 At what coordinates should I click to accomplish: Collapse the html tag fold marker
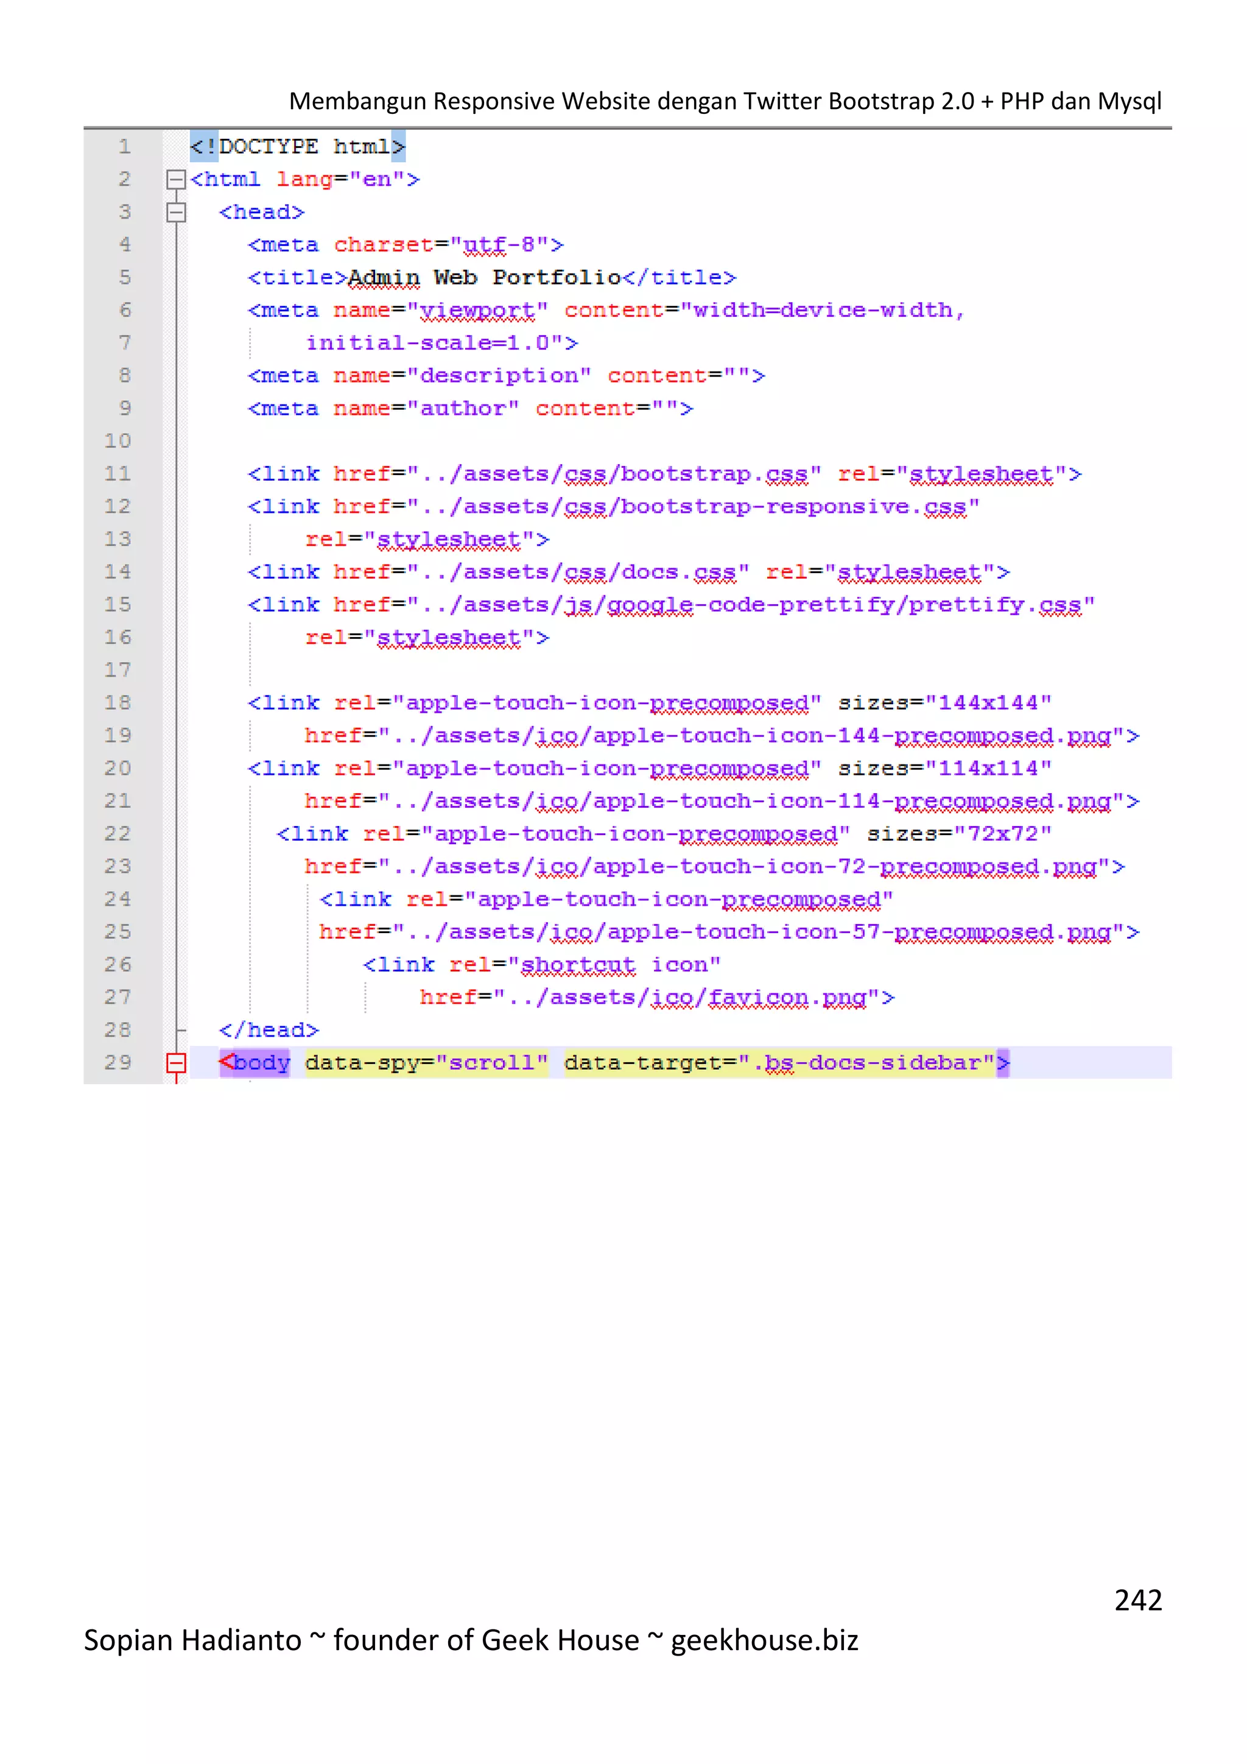(x=176, y=180)
